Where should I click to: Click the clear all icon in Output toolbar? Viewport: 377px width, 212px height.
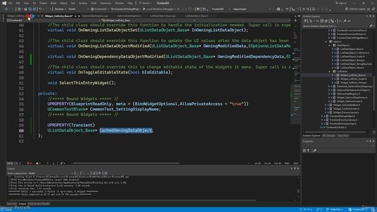94,173
